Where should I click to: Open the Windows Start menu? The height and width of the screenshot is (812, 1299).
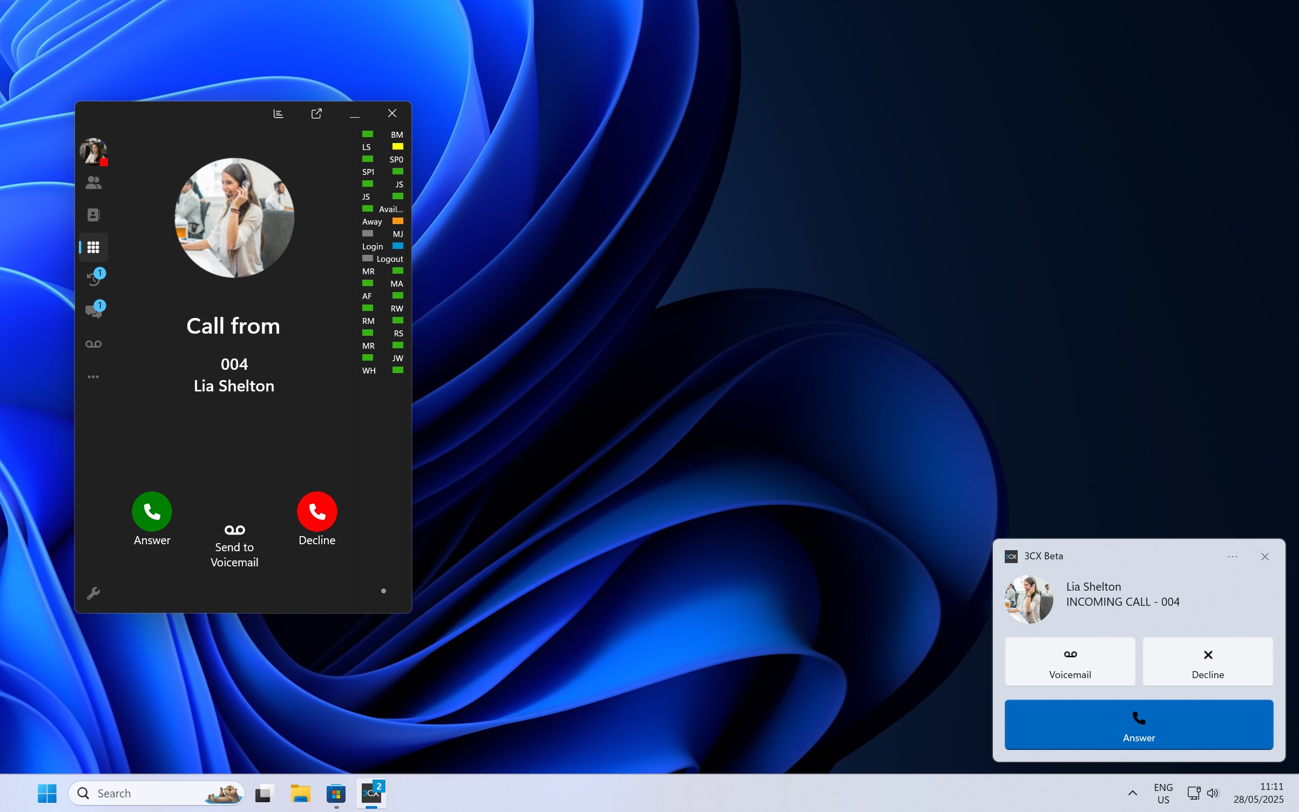pyautogui.click(x=46, y=793)
